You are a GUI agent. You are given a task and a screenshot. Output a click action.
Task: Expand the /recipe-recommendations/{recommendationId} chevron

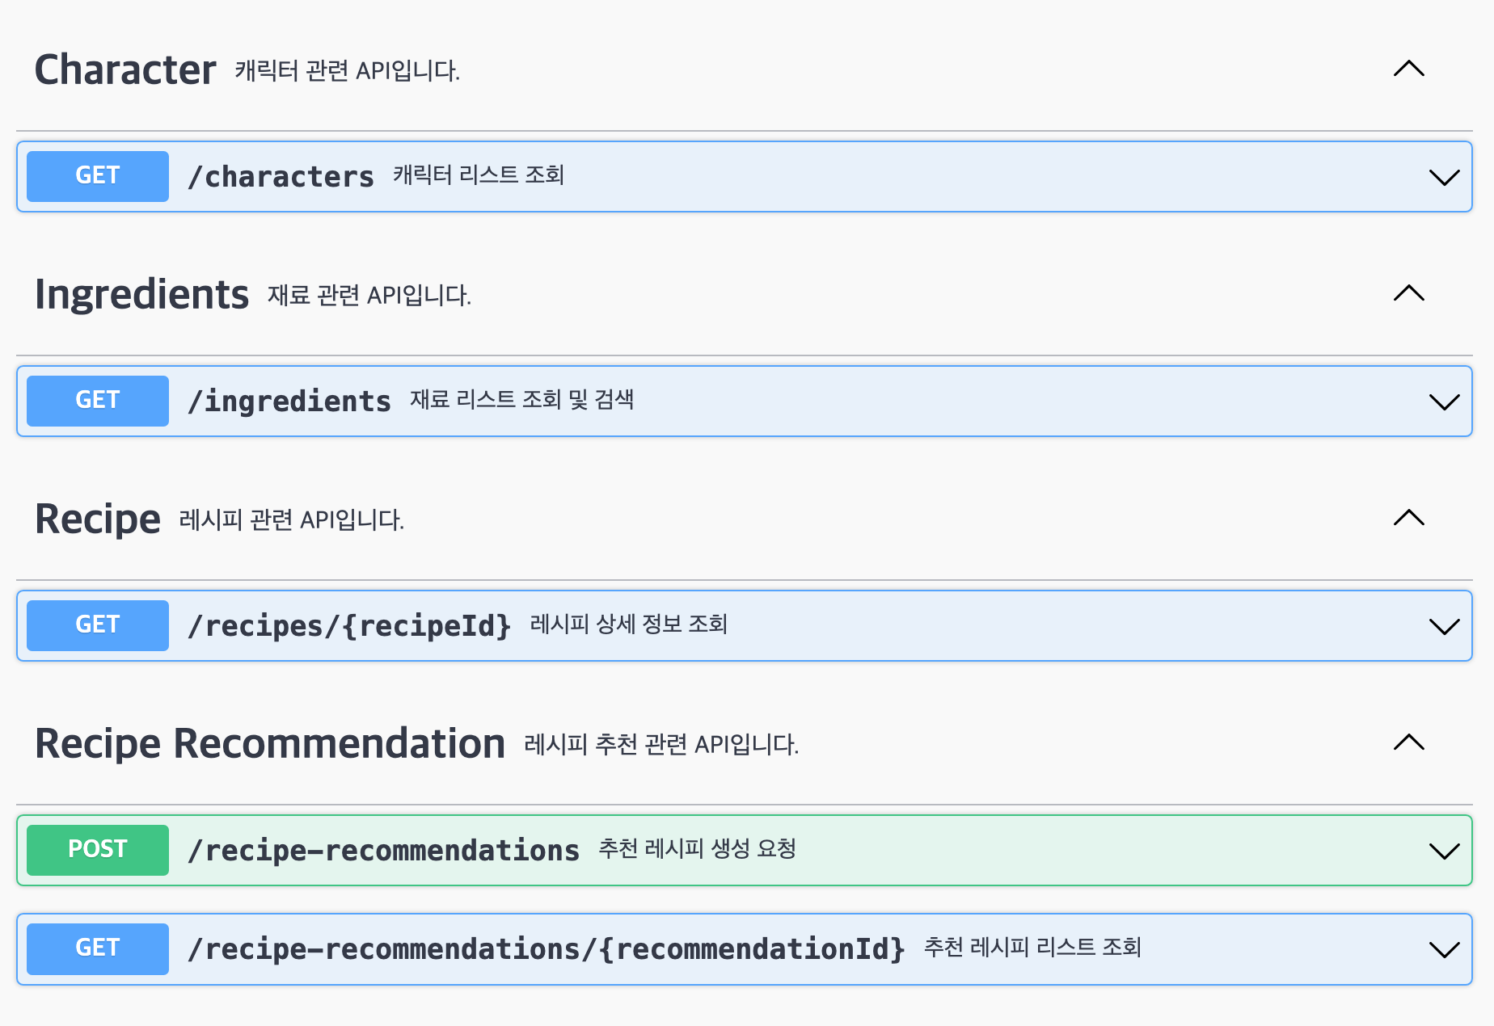1444,950
